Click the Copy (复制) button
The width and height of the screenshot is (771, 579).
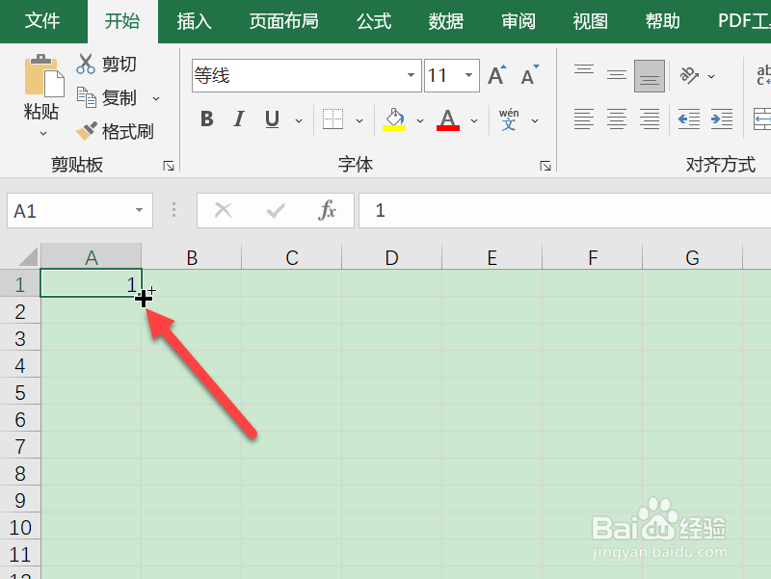pos(107,98)
